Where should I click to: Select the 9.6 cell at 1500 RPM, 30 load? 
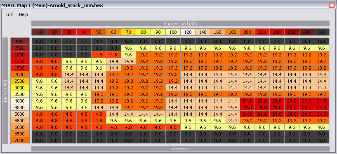pyautogui.click(x=69, y=68)
